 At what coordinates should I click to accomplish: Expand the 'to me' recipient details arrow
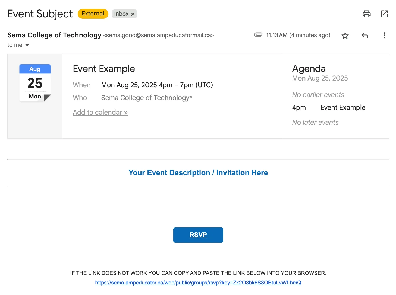[27, 45]
